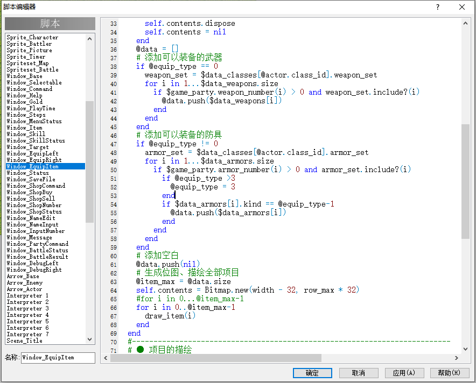Apply changes with 应用(A) button
476x383 pixels.
click(x=404, y=373)
